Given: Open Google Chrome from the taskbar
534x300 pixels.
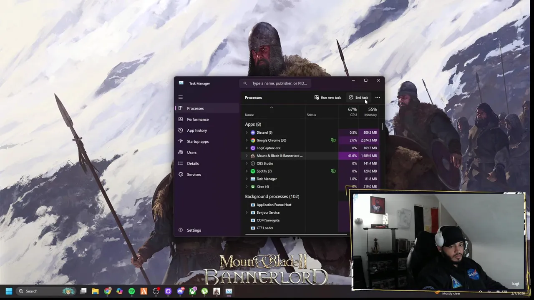Looking at the screenshot, I should (108, 291).
